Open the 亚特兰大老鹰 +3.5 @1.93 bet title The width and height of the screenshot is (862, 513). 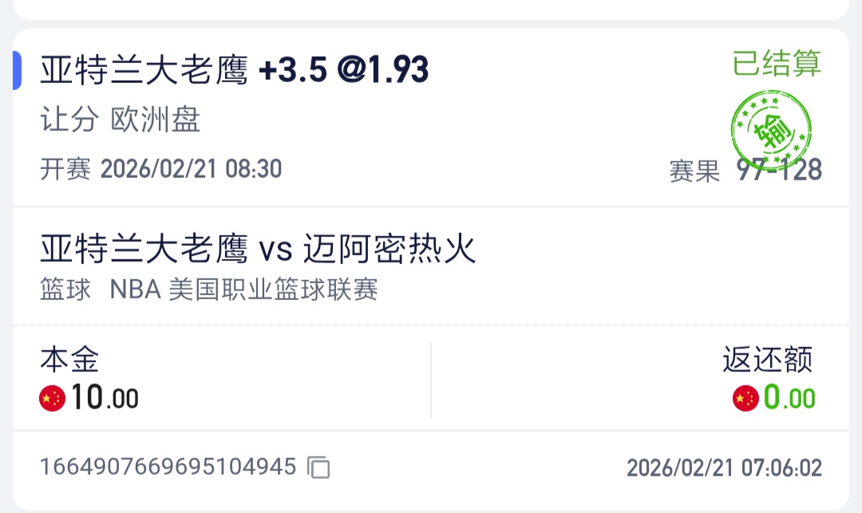coord(235,71)
